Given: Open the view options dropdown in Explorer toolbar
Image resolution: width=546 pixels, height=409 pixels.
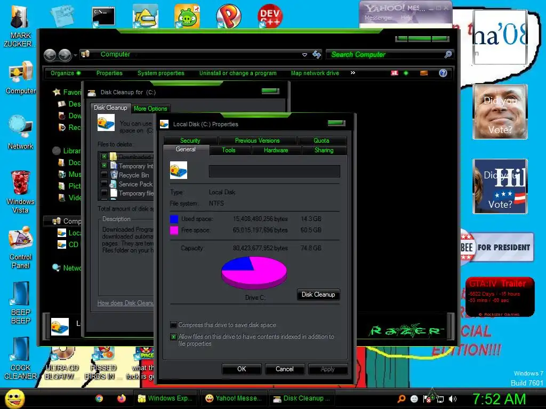Looking at the screenshot, I should pyautogui.click(x=406, y=73).
